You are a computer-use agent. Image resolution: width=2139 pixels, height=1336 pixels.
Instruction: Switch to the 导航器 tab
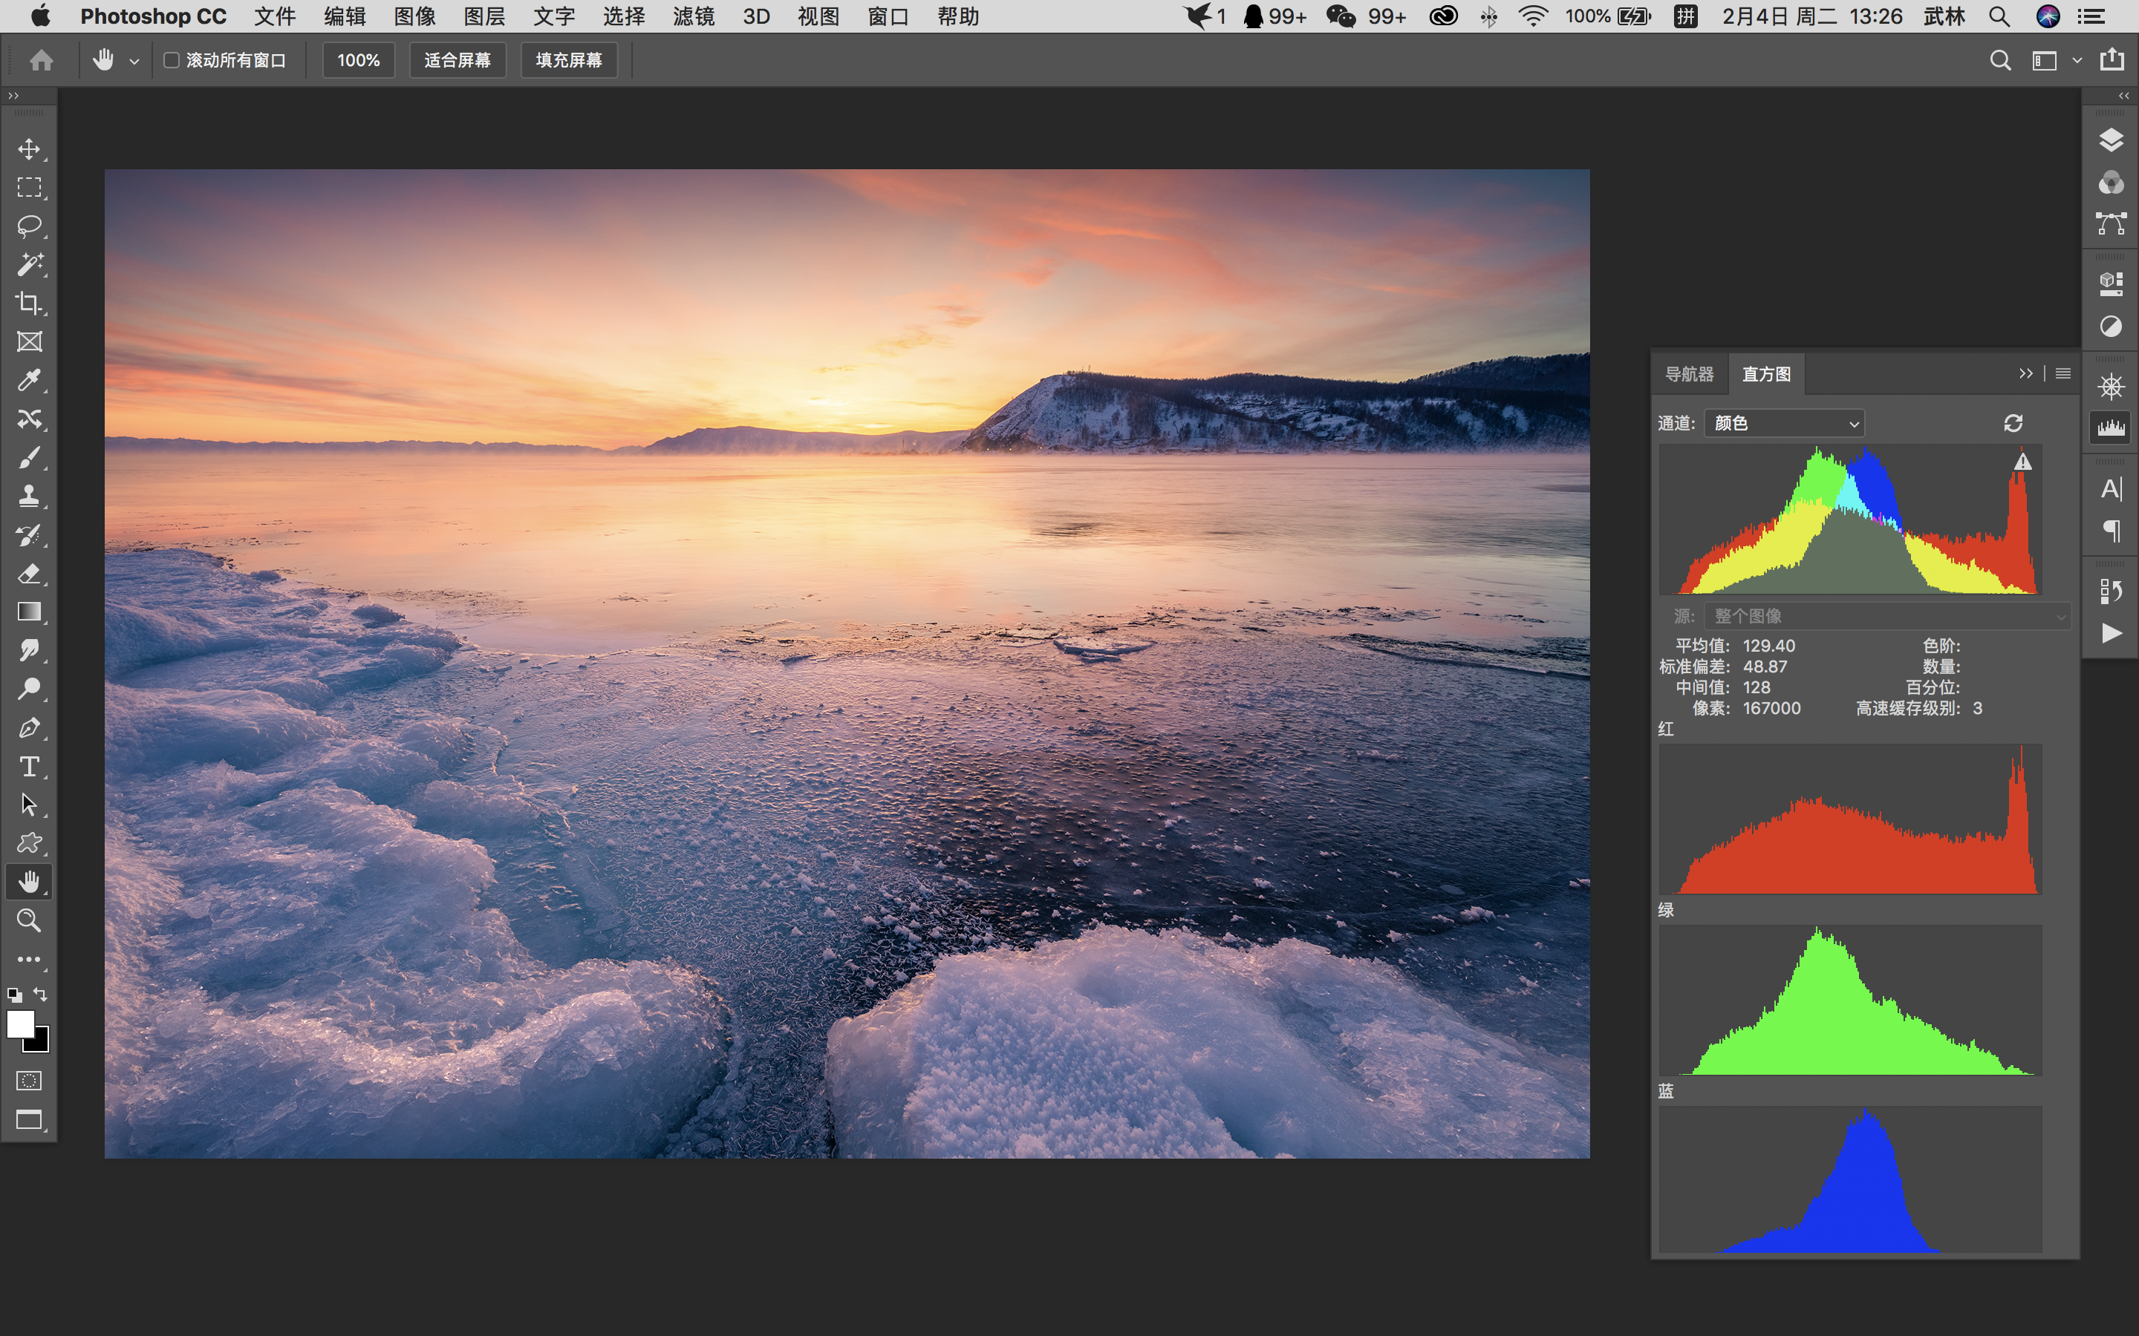click(x=1689, y=374)
